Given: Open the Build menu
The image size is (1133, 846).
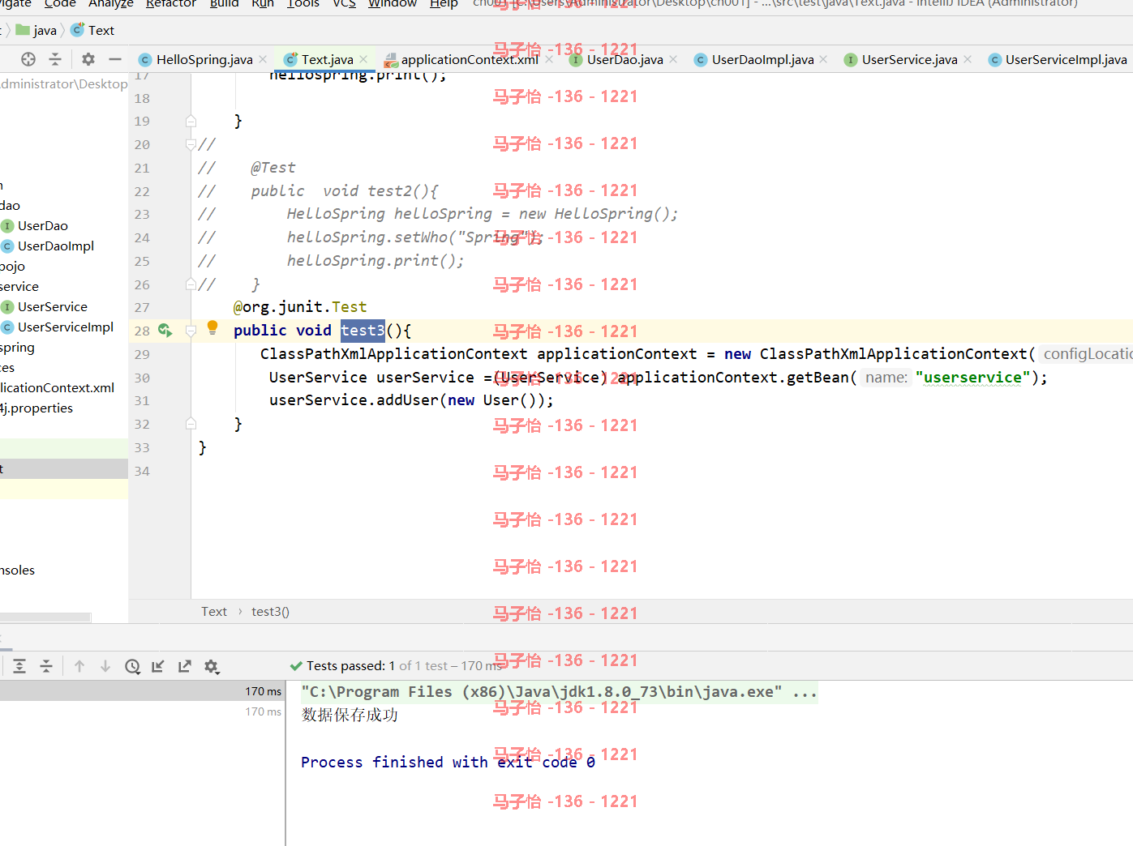Looking at the screenshot, I should 225,4.
